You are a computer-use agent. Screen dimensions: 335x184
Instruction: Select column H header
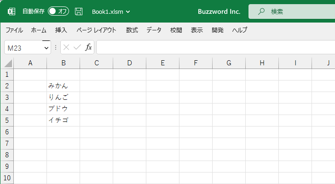(262, 63)
